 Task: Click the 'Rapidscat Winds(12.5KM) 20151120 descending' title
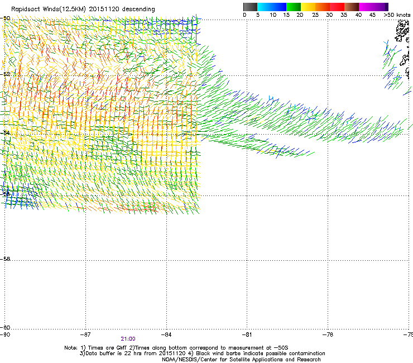(83, 9)
